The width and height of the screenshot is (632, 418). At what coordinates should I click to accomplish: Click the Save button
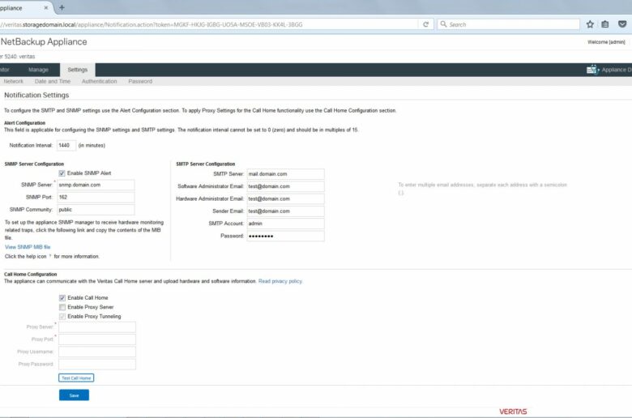[75, 395]
